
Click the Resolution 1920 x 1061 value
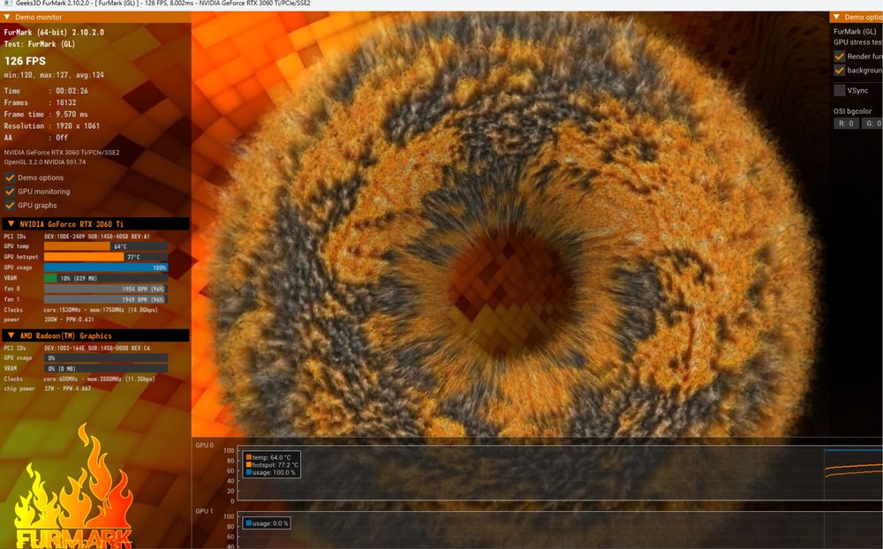tap(77, 126)
